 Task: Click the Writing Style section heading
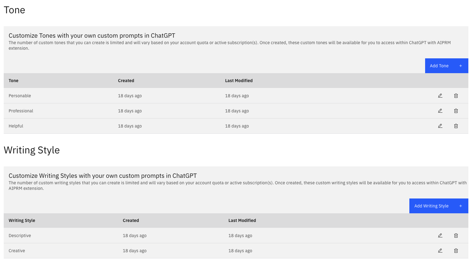tap(32, 150)
